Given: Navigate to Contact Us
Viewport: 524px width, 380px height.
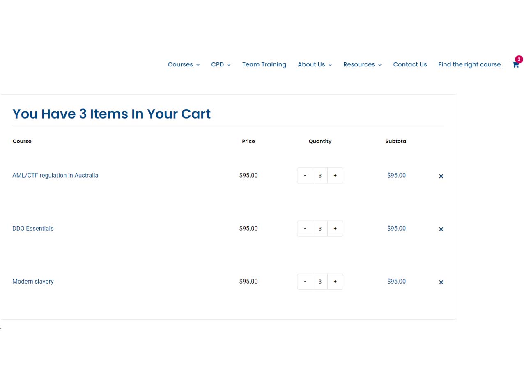Looking at the screenshot, I should tap(410, 64).
